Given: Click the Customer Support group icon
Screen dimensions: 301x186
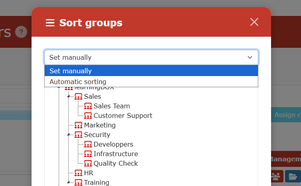Looking at the screenshot, I should tap(88, 116).
